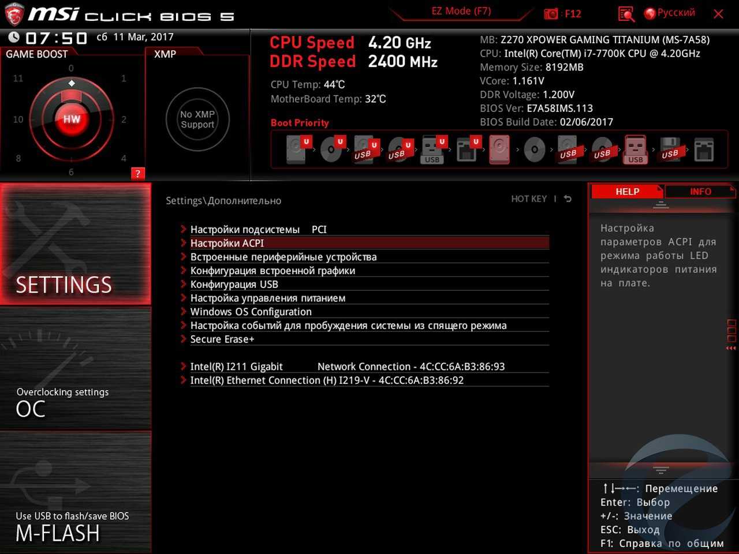Viewport: 739px width, 554px height.
Task: Select the HELP tab
Action: pos(627,192)
